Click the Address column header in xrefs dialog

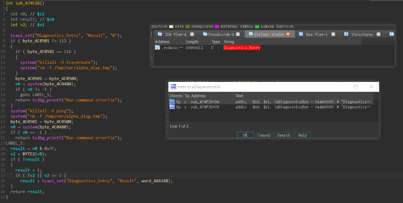[212, 96]
